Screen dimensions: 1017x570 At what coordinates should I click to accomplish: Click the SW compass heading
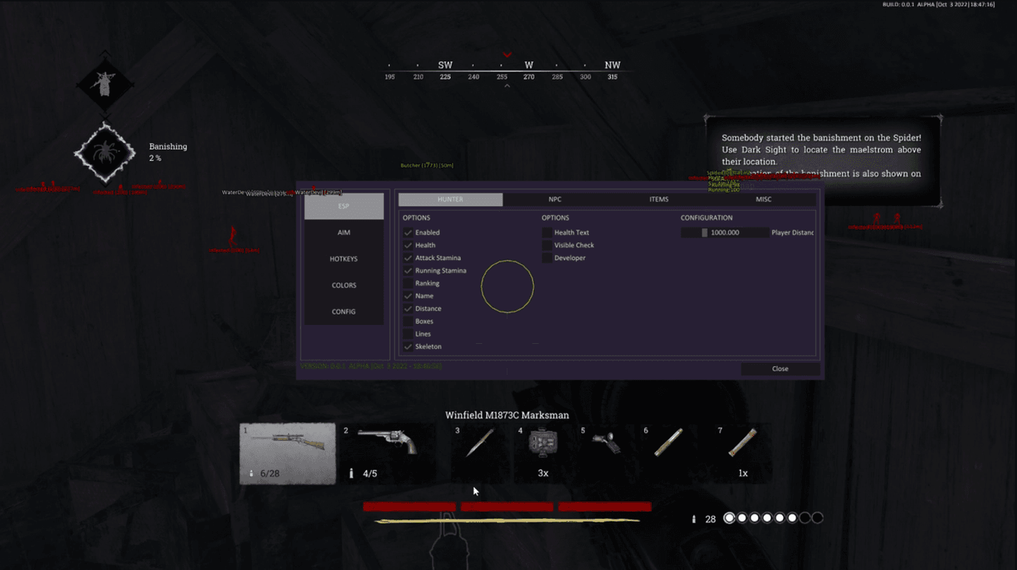point(445,64)
